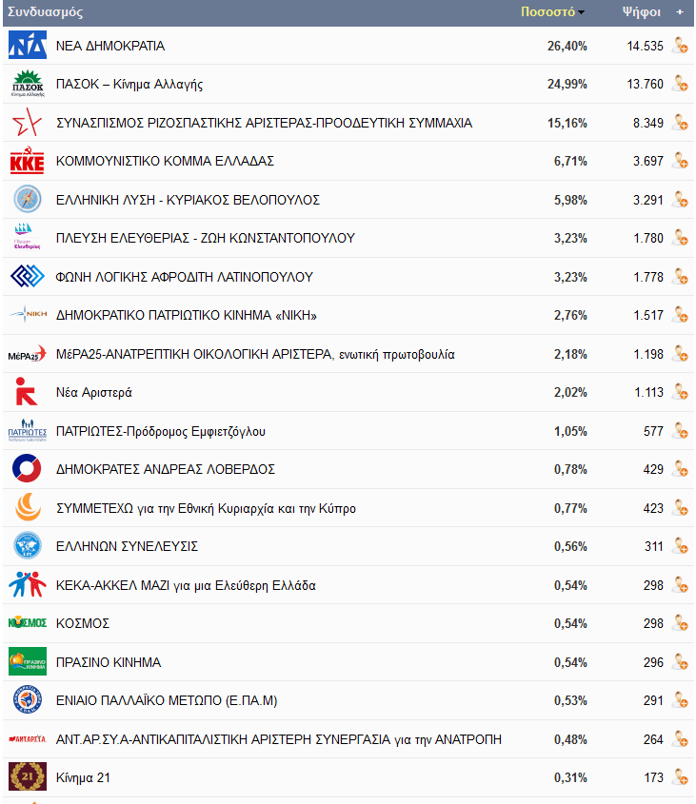
Task: Click the ΠΑΣΟΚ green sun logo
Action: (28, 84)
